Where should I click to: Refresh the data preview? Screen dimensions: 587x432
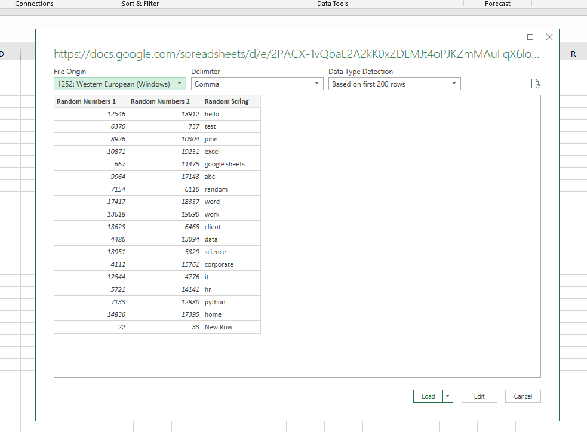click(535, 84)
